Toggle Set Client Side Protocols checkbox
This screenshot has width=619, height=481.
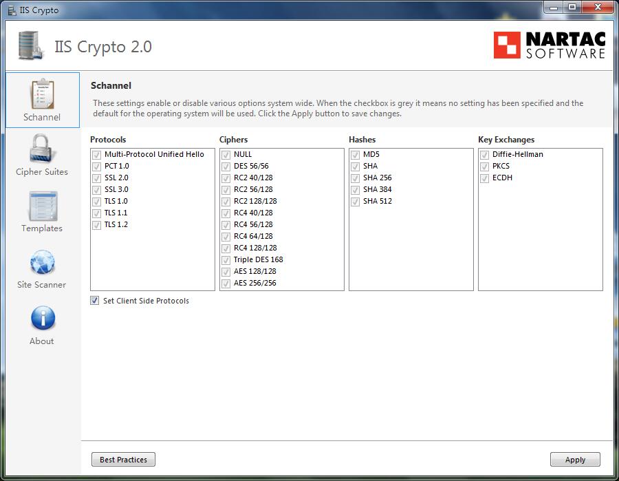(x=95, y=301)
